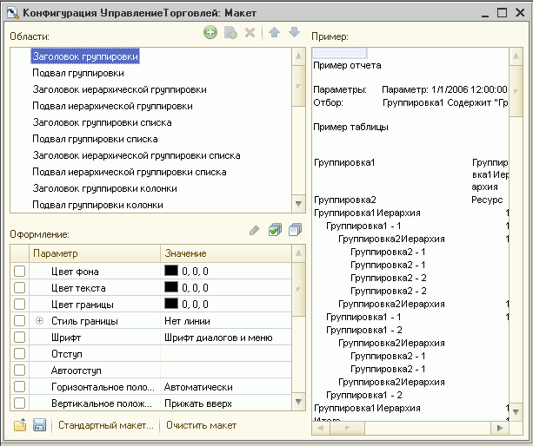Click Стандартный макет... button

point(106,425)
